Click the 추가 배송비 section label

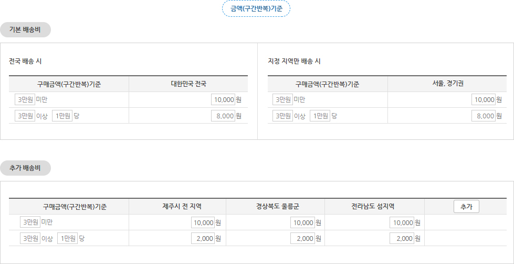[25, 168]
